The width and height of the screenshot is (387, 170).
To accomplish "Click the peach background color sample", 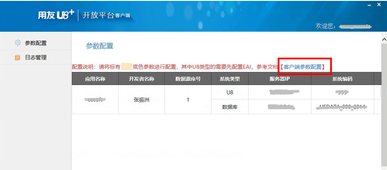I will coord(127,67).
